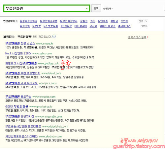Open ad link 무료인화권 오렌지사진

[20, 116]
